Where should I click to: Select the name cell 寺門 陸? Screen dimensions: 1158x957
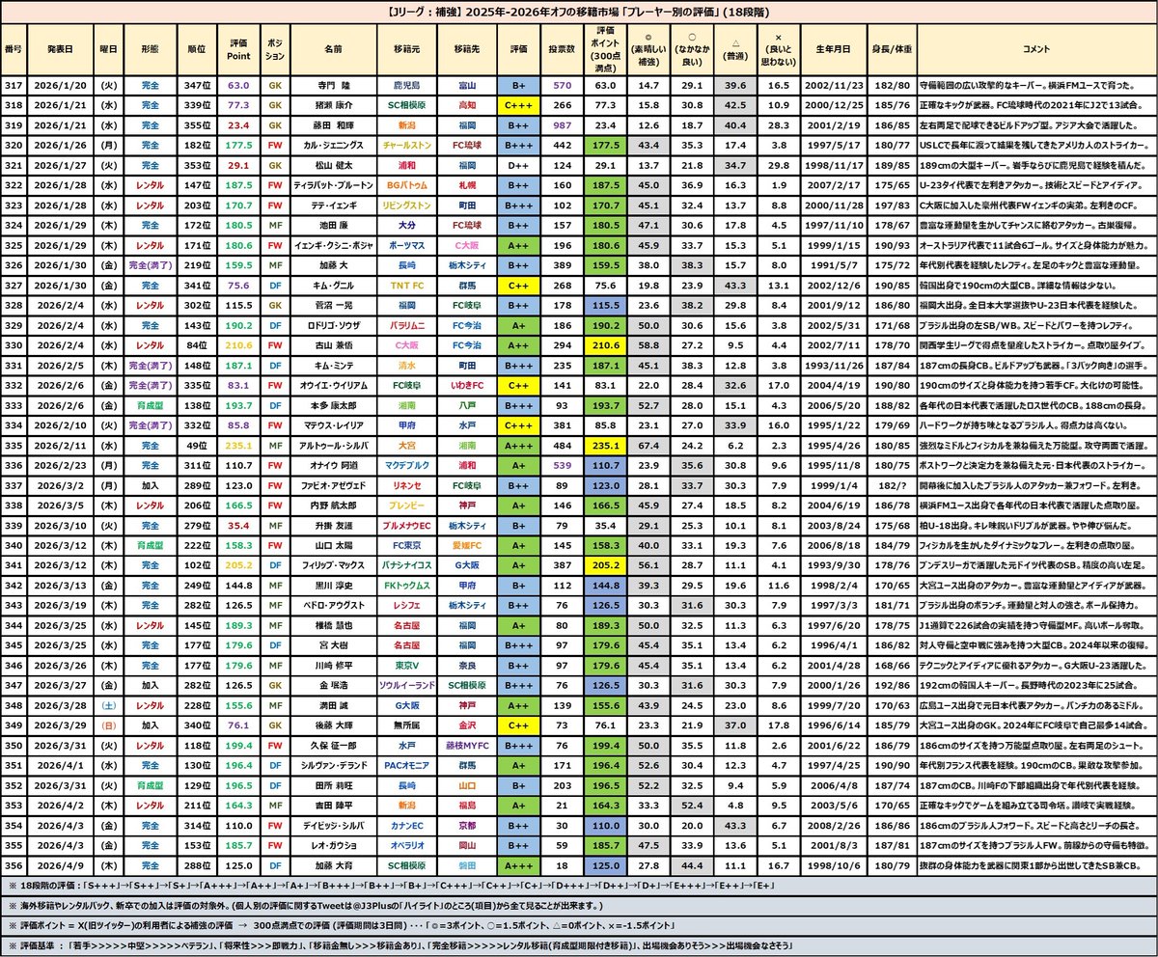[x=332, y=84]
